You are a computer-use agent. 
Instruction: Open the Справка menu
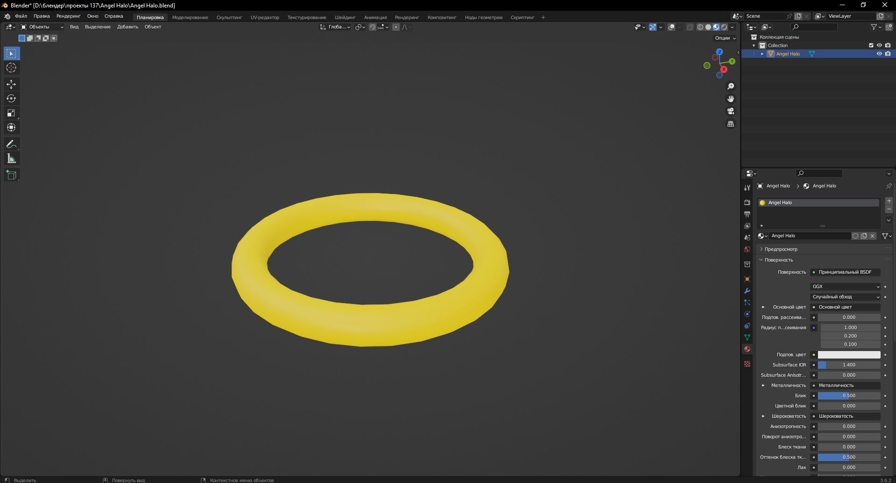click(x=114, y=16)
